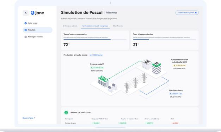Click the 1 100 MWh/an badge
Screen dimensions: 221x132
(x=96, y=55)
